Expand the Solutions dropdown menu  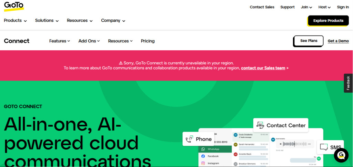(x=47, y=21)
